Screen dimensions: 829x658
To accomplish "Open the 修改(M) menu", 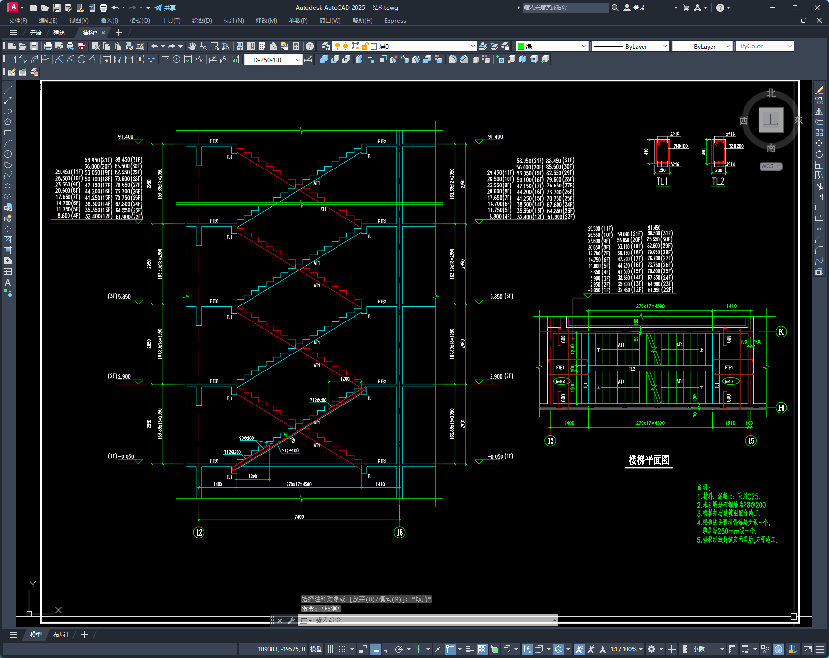I will (x=267, y=21).
